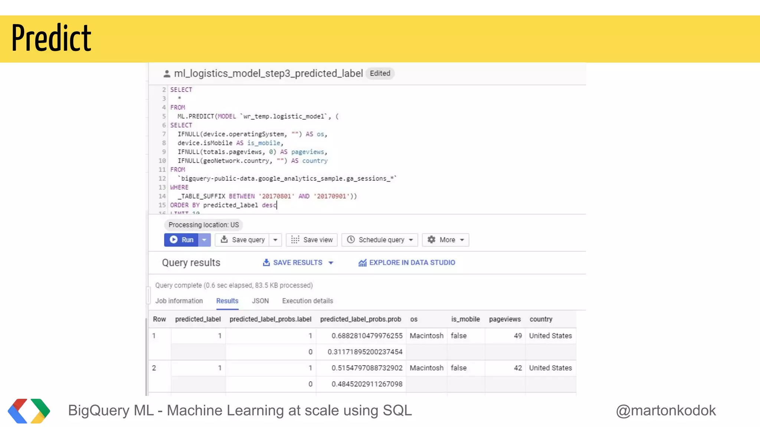The width and height of the screenshot is (760, 427).
Task: Click the ORDER BY predicted_label desc line
Action: pos(223,205)
